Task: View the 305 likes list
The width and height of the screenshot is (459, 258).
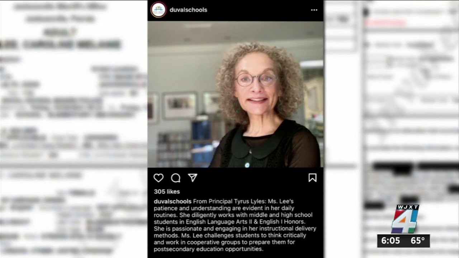Action: 167,192
